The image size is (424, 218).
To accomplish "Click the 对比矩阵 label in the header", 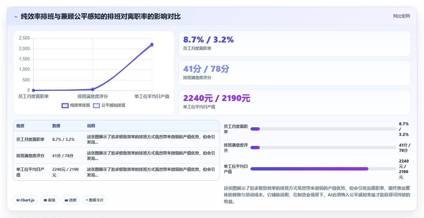I will pyautogui.click(x=401, y=16).
